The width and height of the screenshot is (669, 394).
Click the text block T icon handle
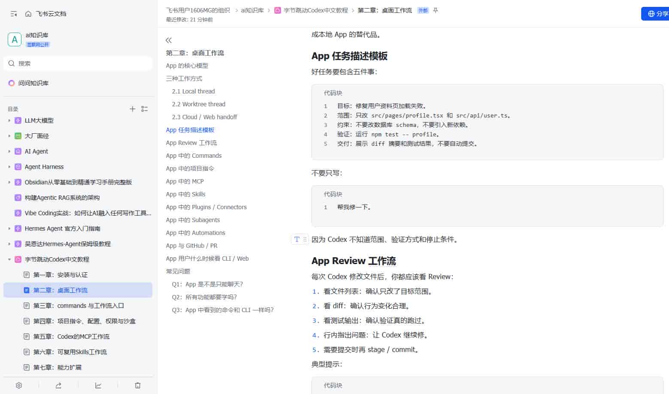click(x=297, y=240)
